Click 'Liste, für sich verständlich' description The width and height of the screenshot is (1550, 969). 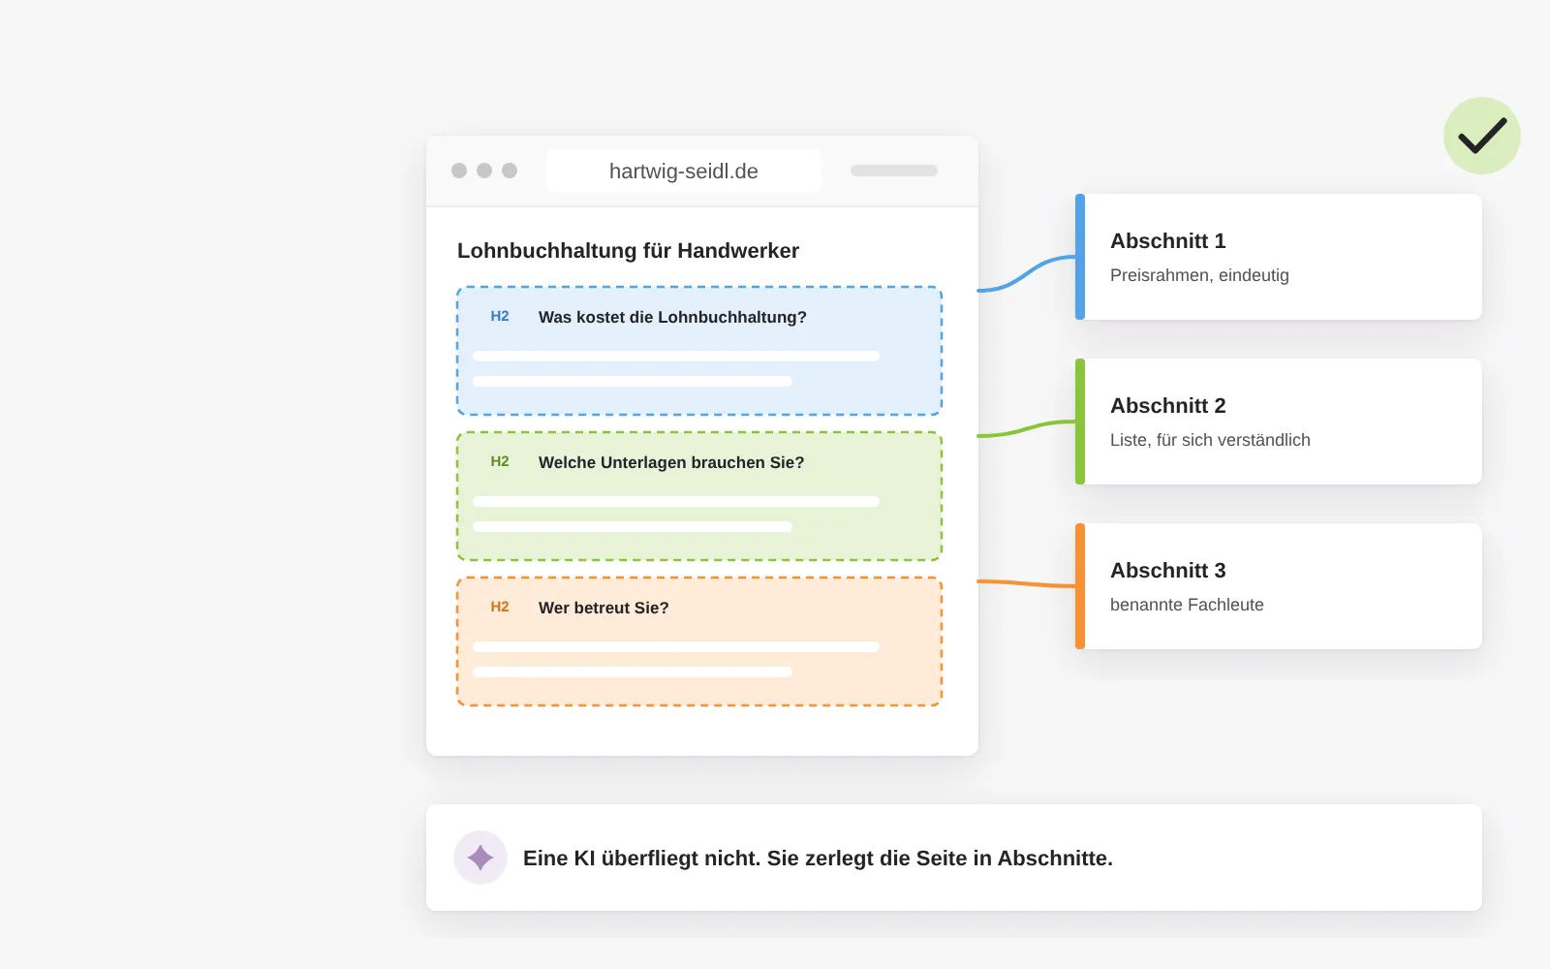click(1210, 440)
